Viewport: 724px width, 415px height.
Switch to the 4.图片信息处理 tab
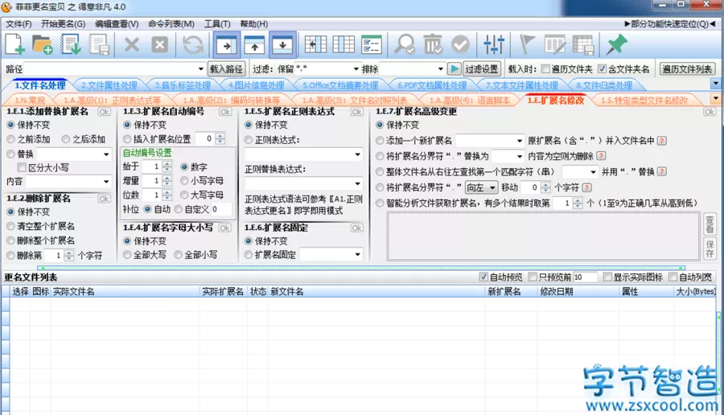pyautogui.click(x=257, y=85)
